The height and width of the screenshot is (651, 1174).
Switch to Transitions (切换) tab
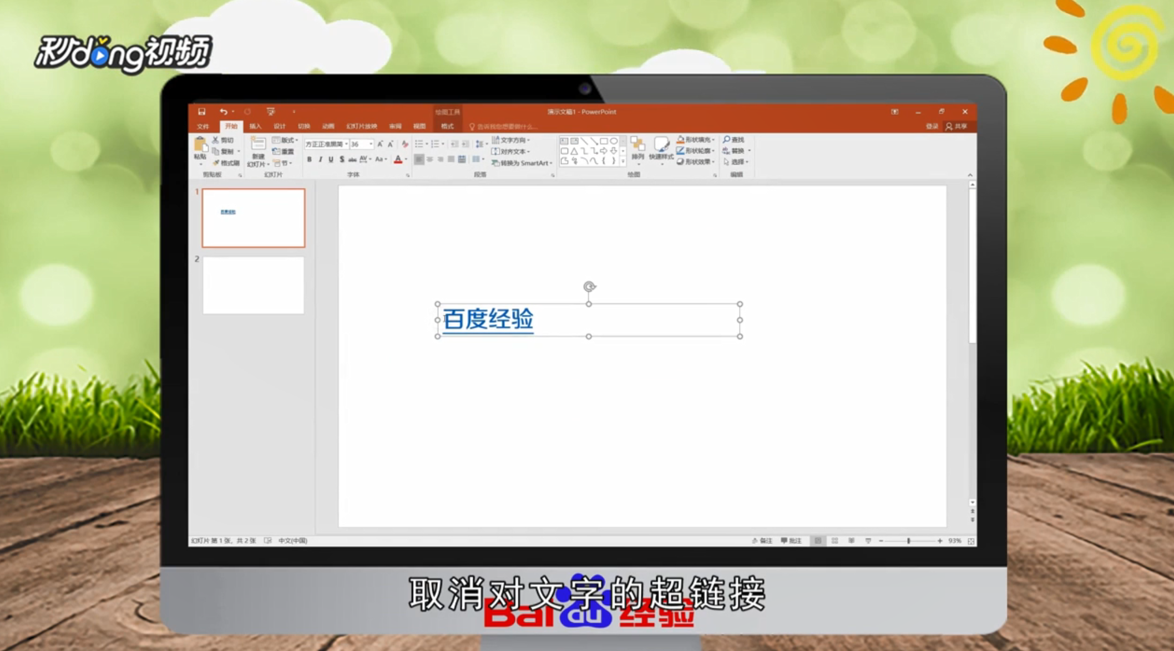(x=304, y=126)
